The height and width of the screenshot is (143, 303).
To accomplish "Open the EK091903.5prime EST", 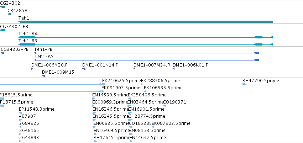I will click(103, 91).
